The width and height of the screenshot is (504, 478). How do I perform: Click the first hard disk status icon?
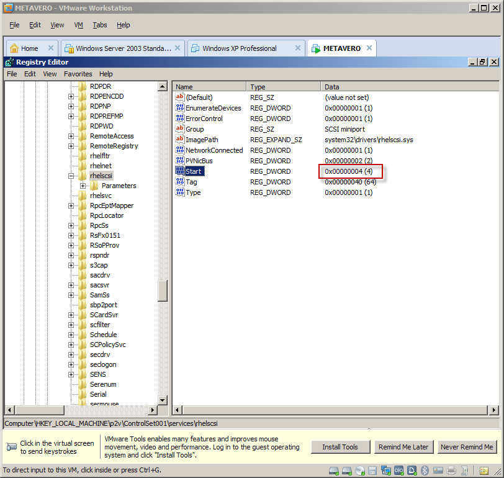point(334,471)
